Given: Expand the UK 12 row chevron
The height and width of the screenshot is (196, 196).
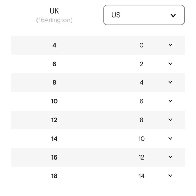Looking at the screenshot, I should coord(170,120).
